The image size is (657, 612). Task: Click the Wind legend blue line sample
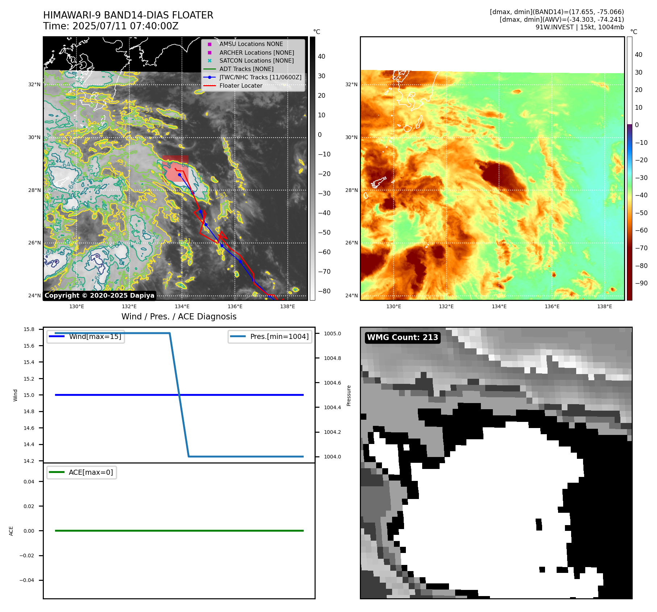pyautogui.click(x=57, y=336)
